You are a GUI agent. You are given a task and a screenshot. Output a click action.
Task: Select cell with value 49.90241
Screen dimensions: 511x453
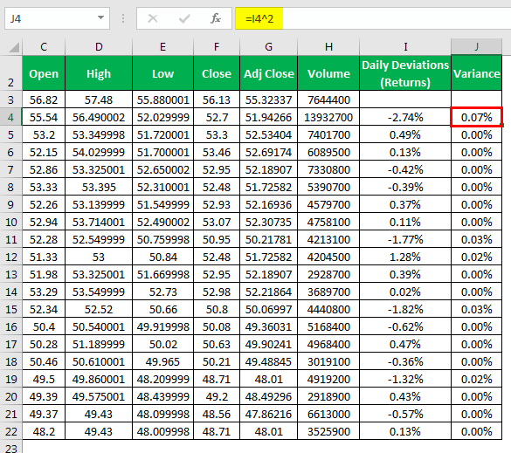(268, 344)
